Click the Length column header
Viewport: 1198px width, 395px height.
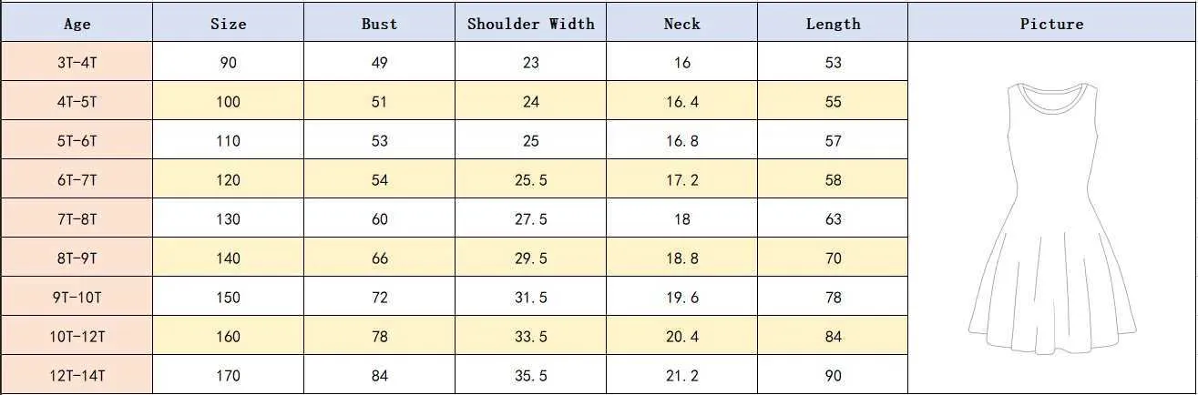pos(833,23)
